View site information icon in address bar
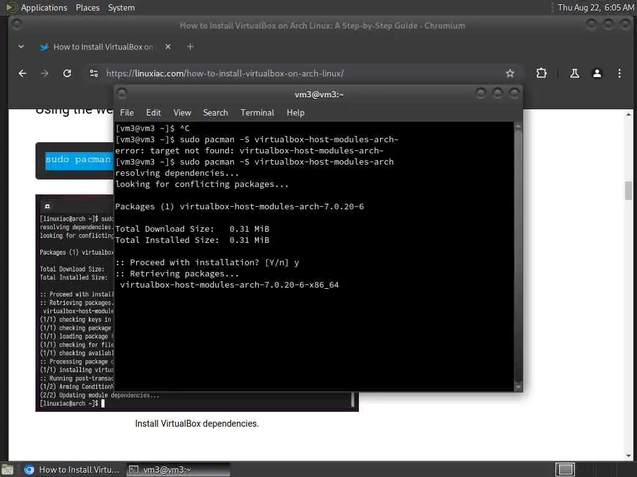 [94, 73]
